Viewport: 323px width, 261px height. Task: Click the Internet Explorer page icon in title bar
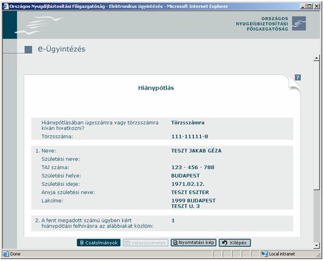(x=6, y=6)
